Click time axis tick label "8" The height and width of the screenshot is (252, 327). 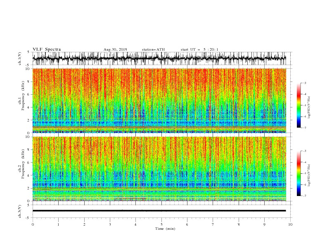tap(239, 224)
